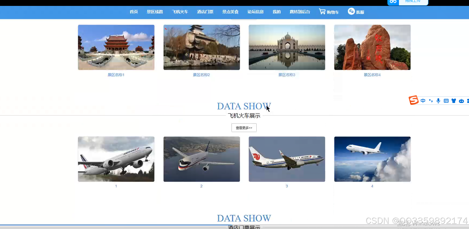Toggle punctuation mode in Sogou input bar

(431, 101)
